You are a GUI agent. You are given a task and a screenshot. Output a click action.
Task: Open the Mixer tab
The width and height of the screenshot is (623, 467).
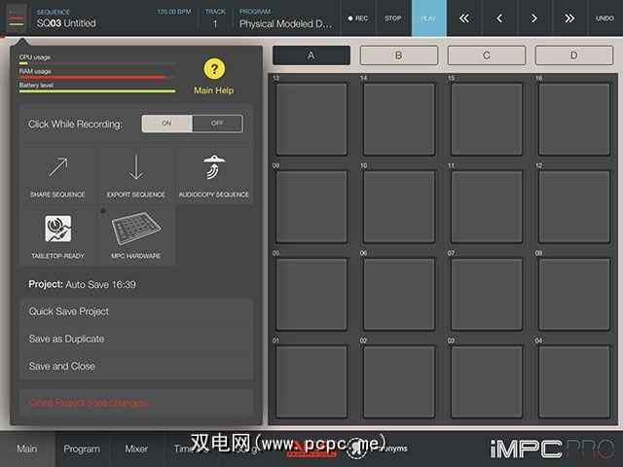coord(136,449)
